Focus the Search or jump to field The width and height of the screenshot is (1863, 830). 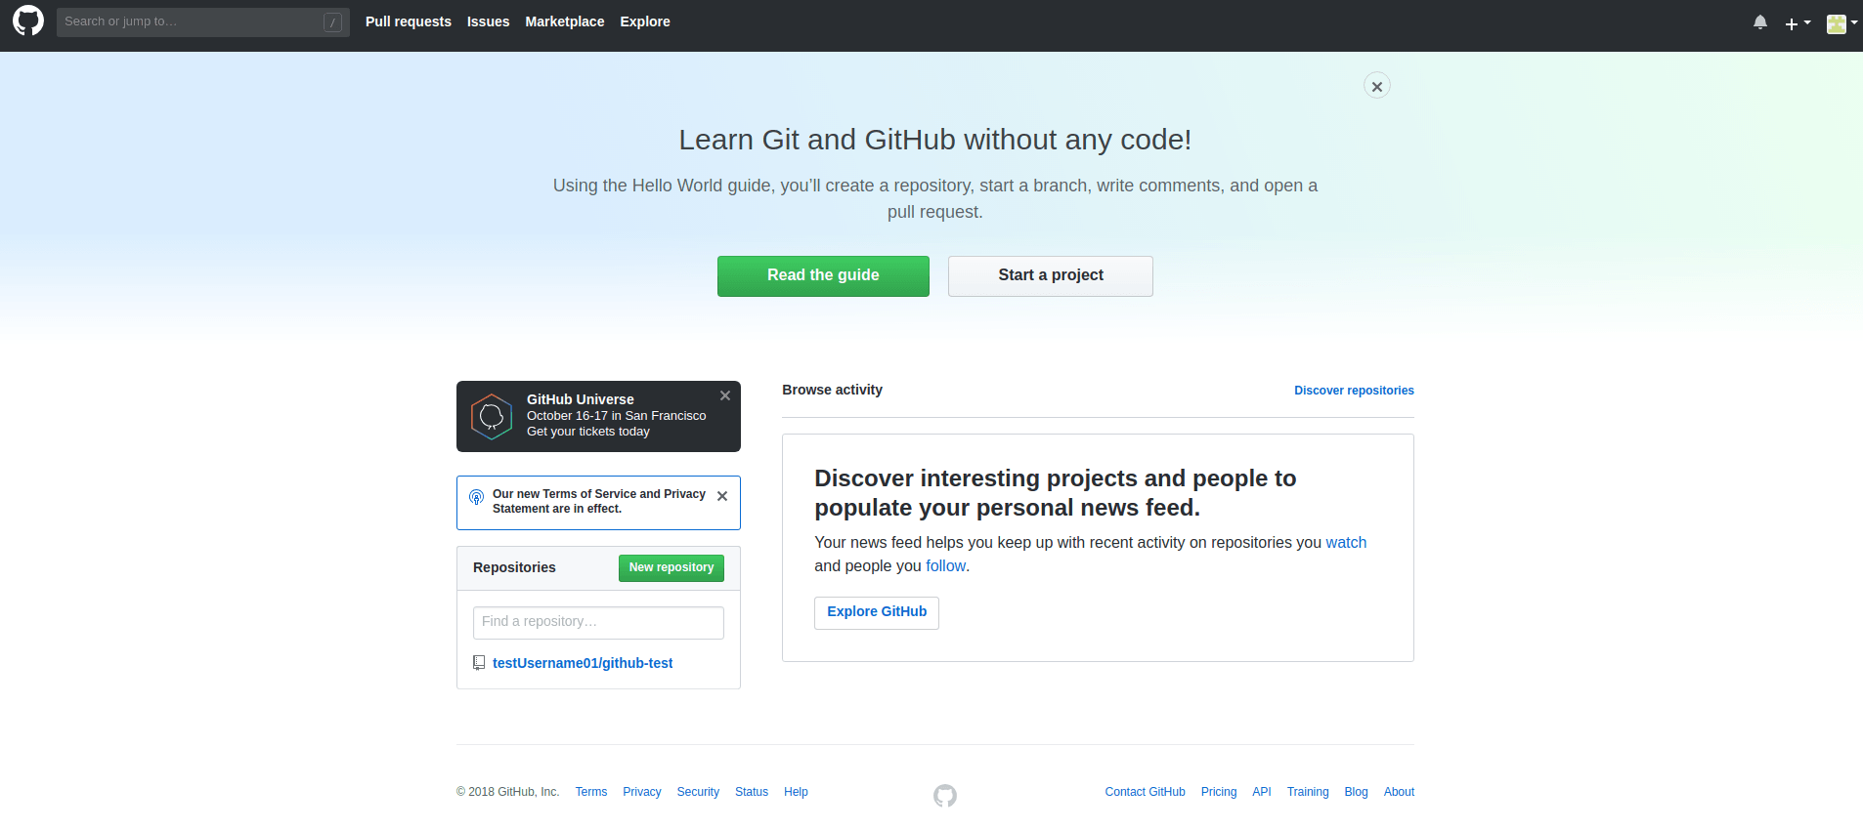click(x=203, y=21)
